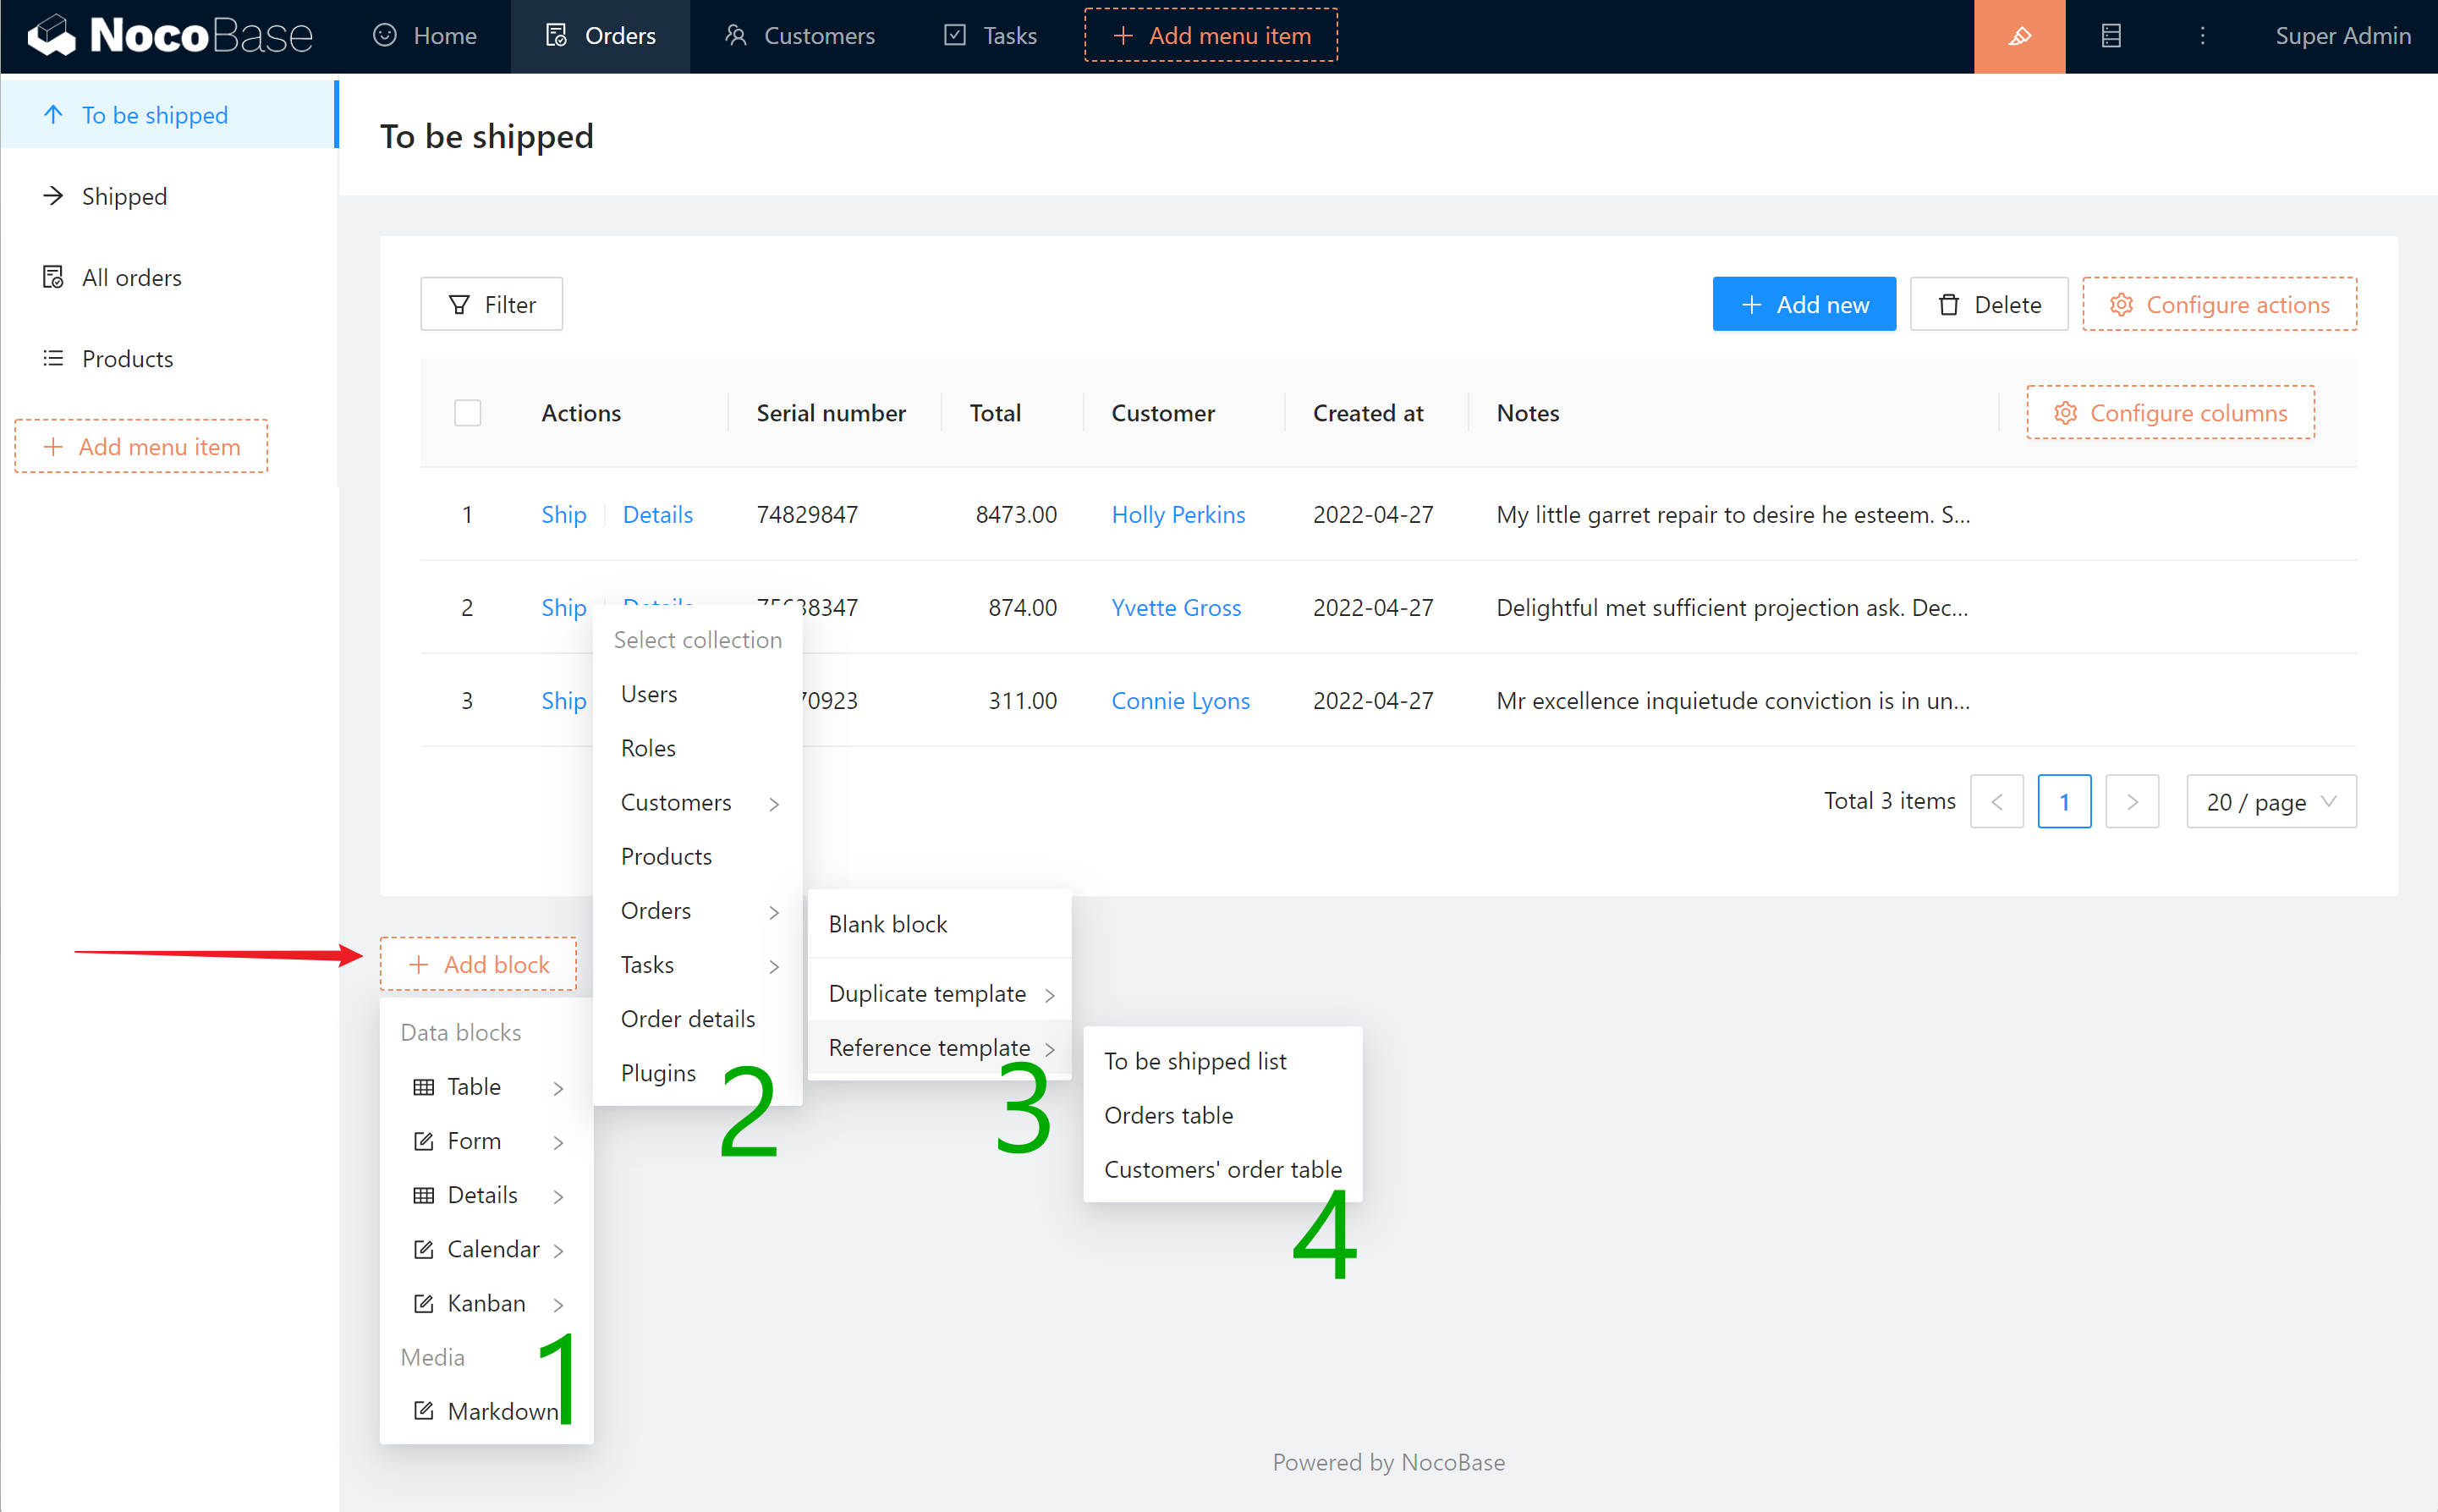Screen dimensions: 2438x1512
Task: Open the vertical three-dot more menu
Action: click(2202, 36)
